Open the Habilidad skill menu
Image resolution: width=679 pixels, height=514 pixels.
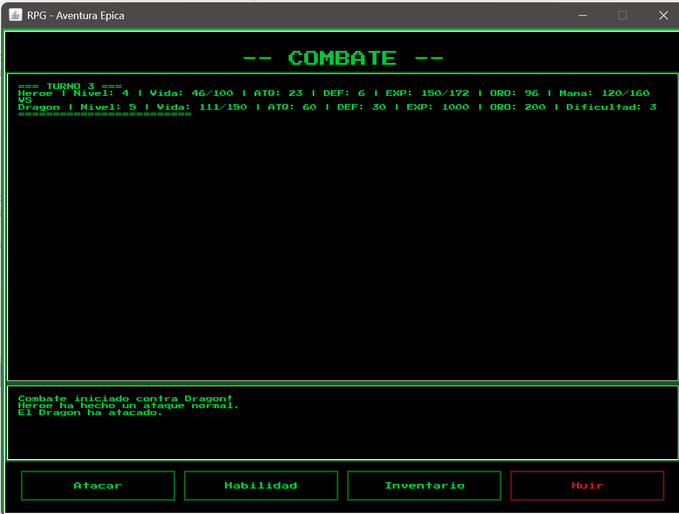pos(261,486)
